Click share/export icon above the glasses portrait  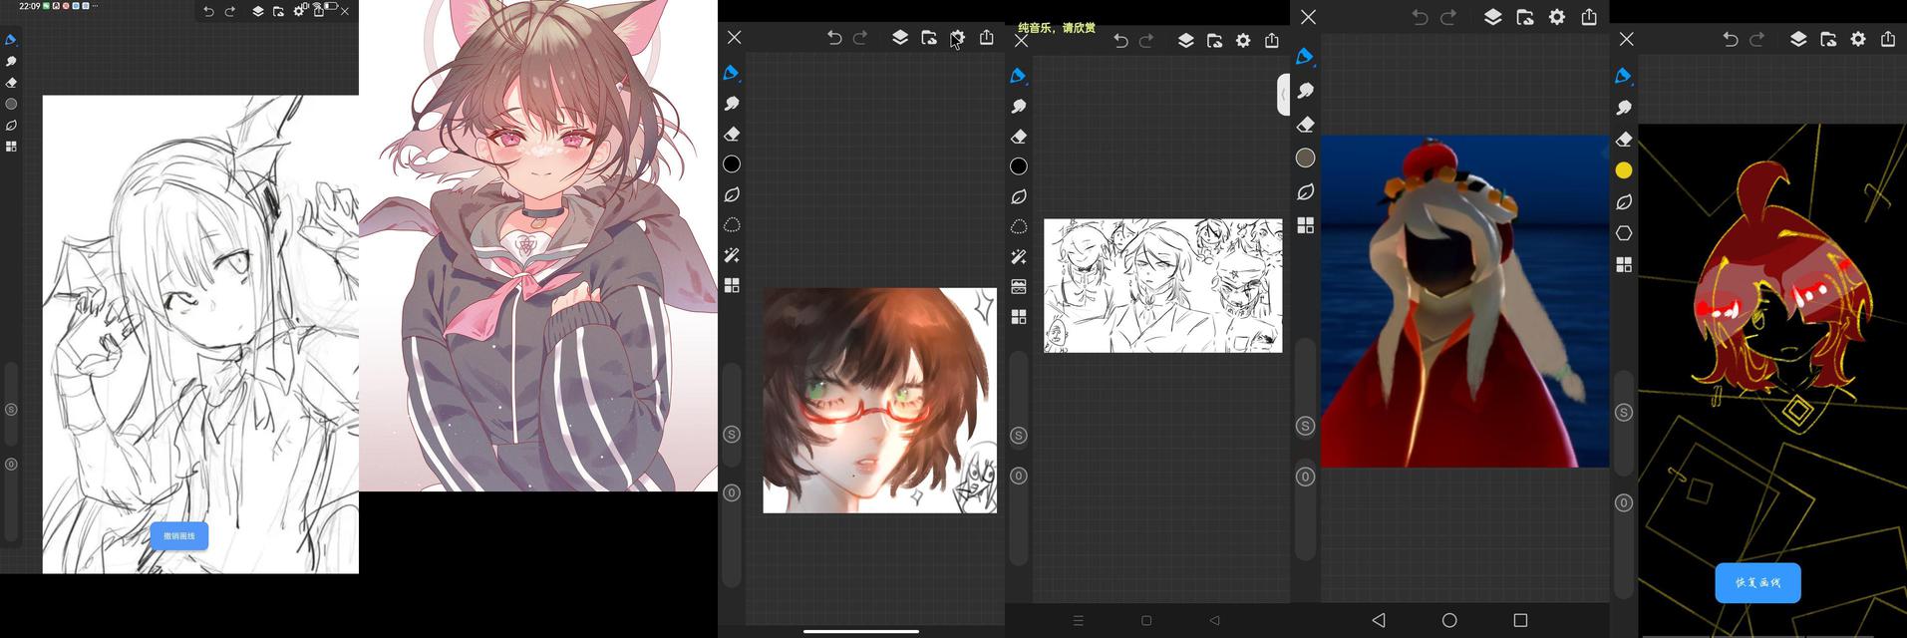[986, 38]
